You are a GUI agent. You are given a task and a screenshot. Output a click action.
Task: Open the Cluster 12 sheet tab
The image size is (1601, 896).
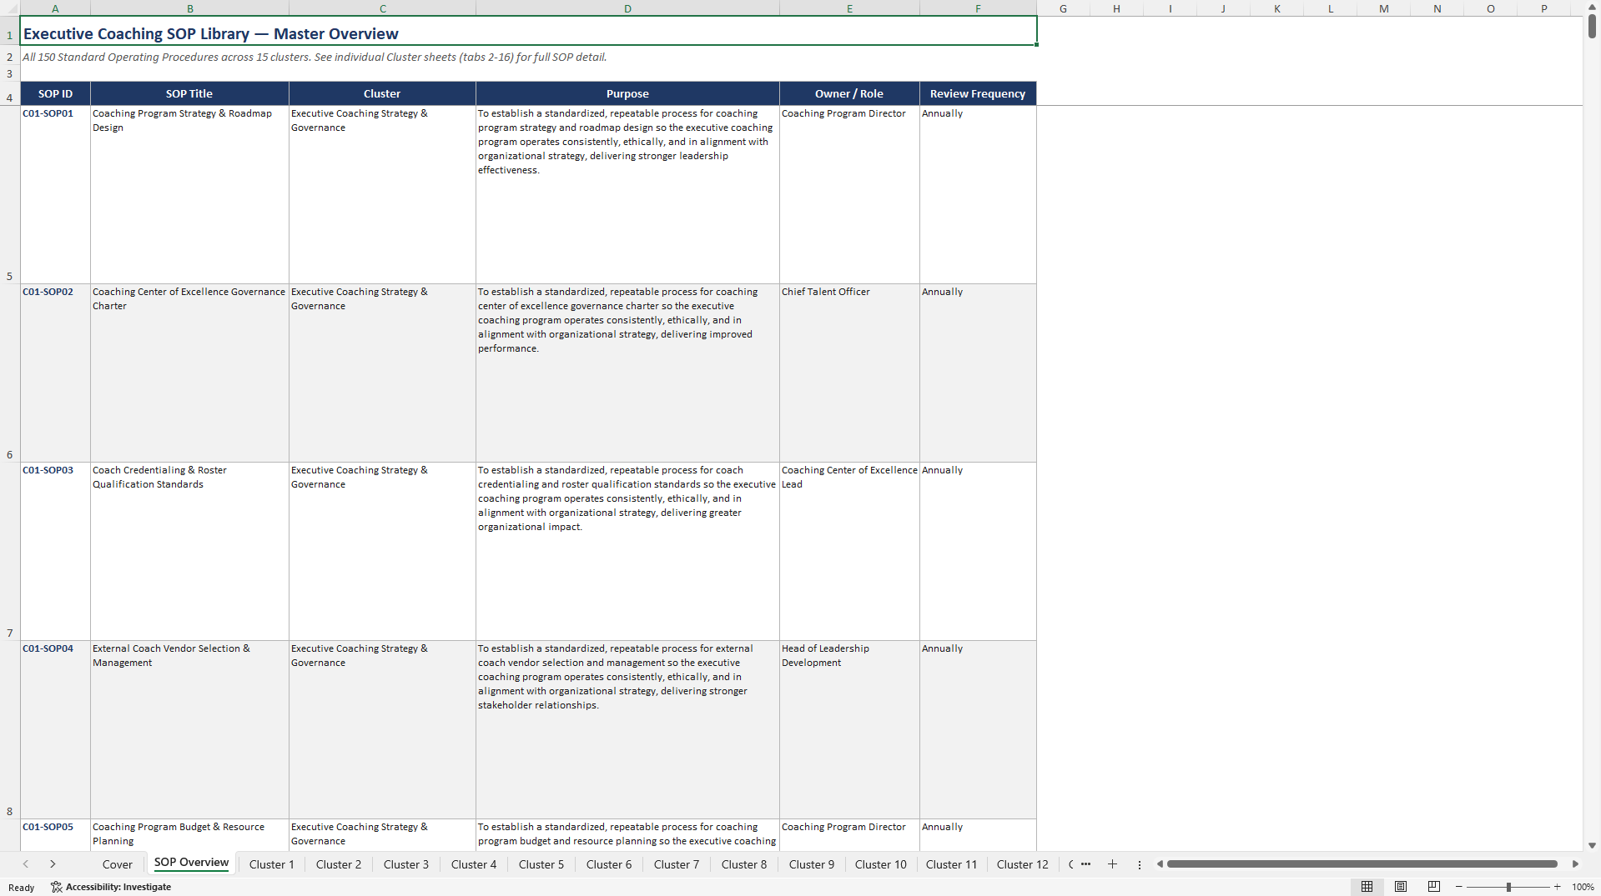1023,864
